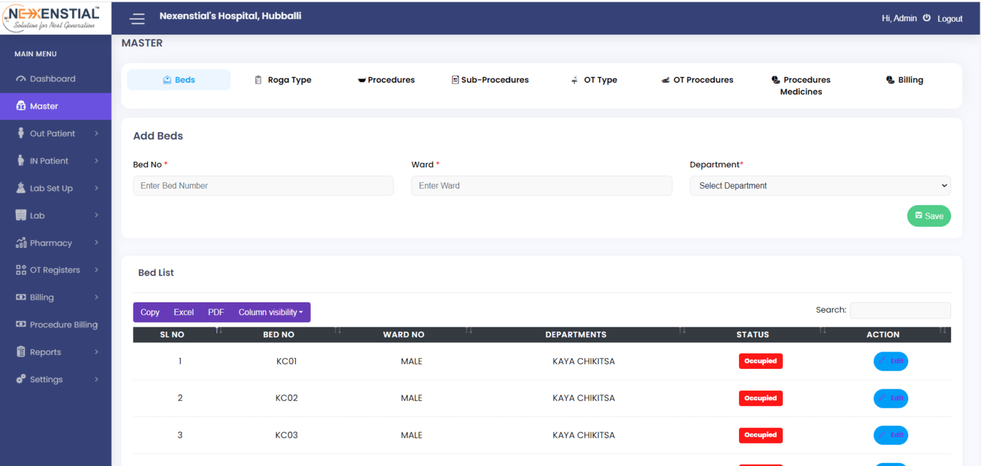Click the Dashboard gauge icon in sidebar
This screenshot has height=466, width=981.
(21, 79)
